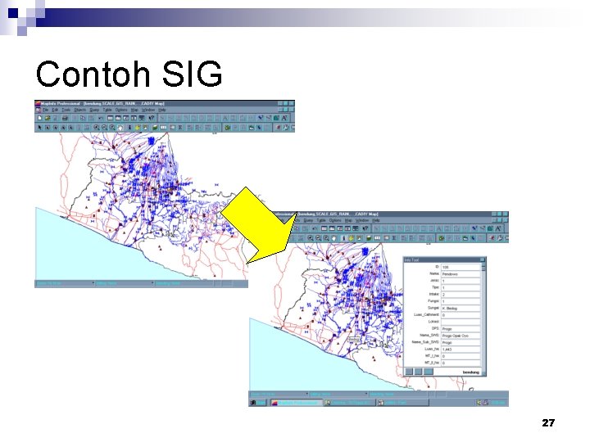Open File menu in upper window
The width and height of the screenshot is (590, 442).
pos(46,110)
